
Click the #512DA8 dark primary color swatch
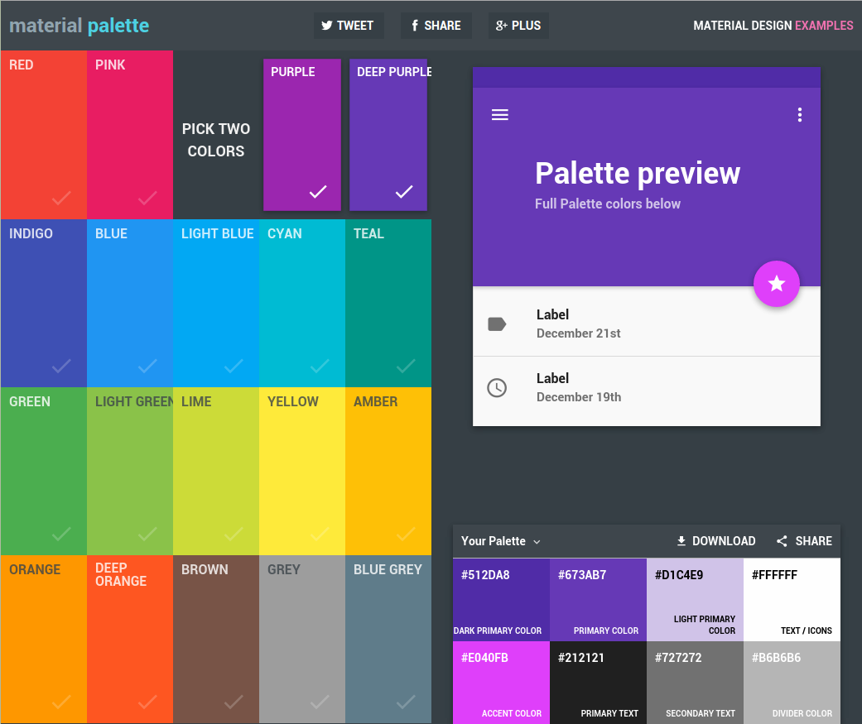tap(501, 600)
